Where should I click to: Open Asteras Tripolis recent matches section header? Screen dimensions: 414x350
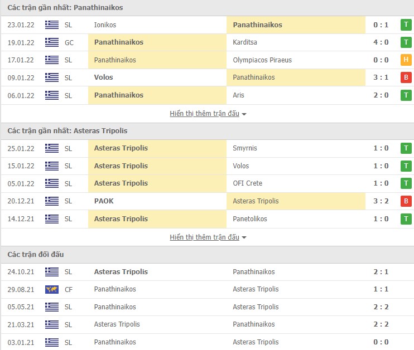click(68, 131)
